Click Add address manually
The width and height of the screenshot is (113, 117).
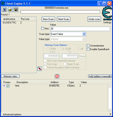click(x=100, y=76)
